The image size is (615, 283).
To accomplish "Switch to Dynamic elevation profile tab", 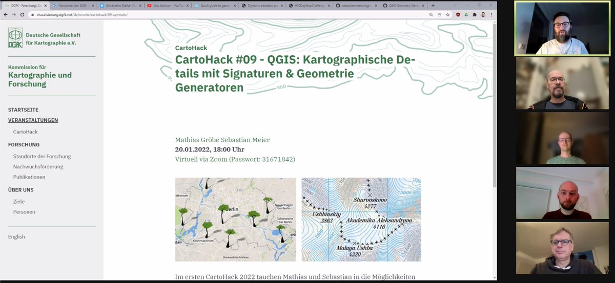I will tap(262, 5).
